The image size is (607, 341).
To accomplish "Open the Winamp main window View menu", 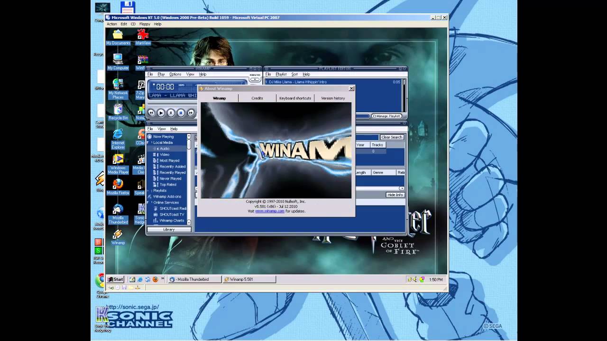I will tap(190, 74).
